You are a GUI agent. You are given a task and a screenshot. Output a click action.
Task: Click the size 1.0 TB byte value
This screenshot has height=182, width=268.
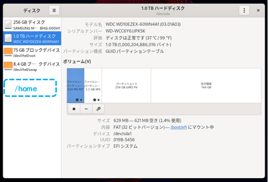(x=138, y=45)
